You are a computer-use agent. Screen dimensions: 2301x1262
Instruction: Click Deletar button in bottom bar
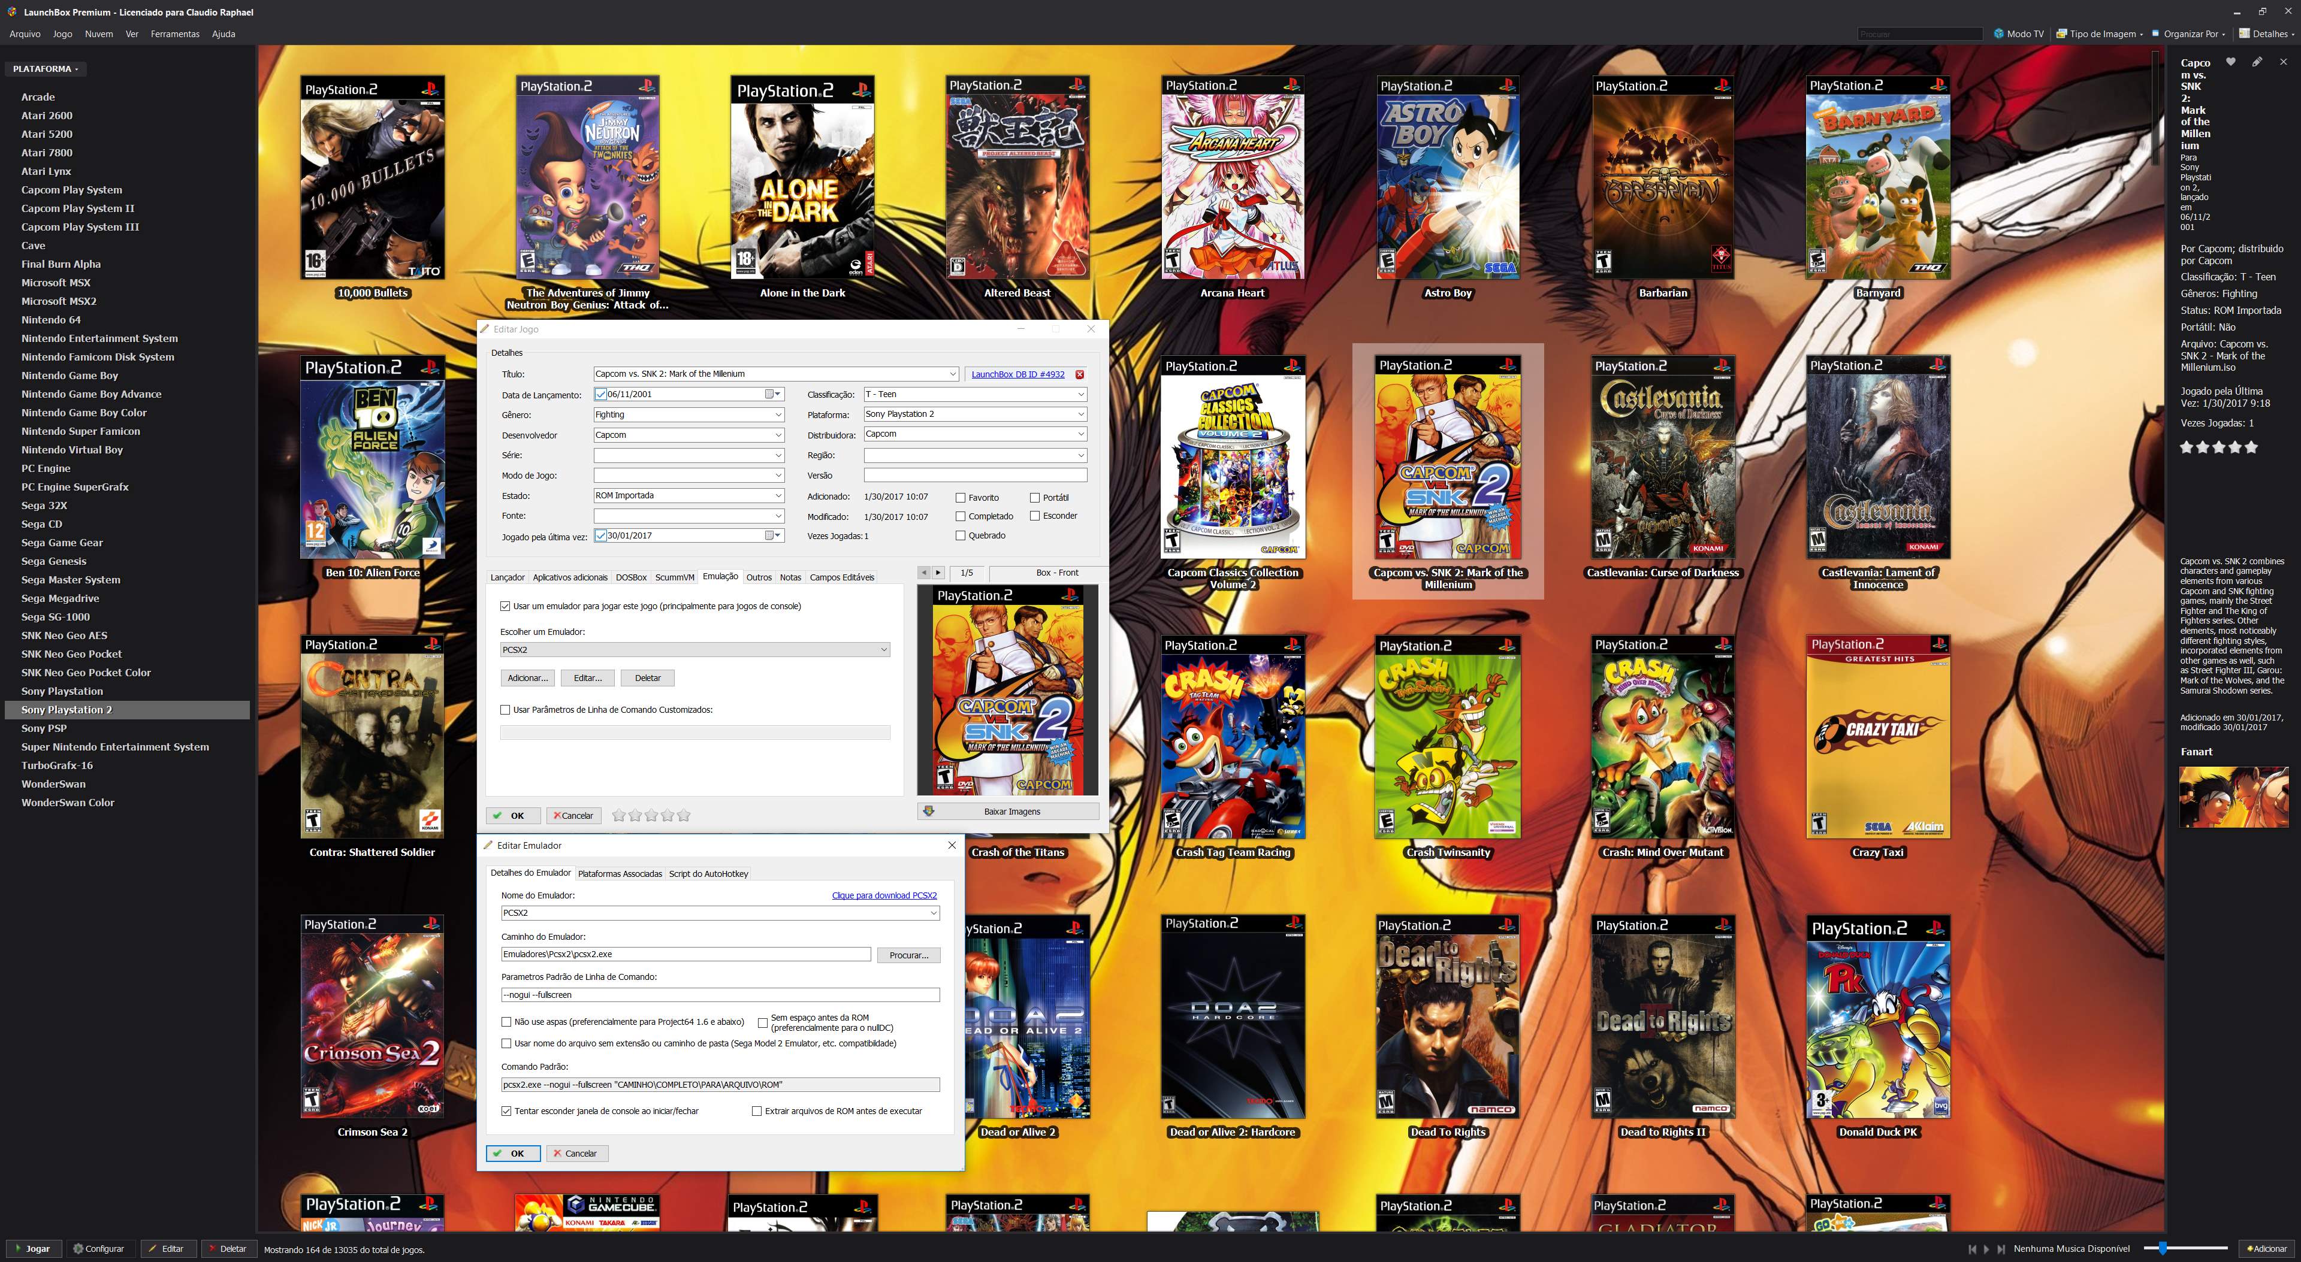pyautogui.click(x=228, y=1249)
